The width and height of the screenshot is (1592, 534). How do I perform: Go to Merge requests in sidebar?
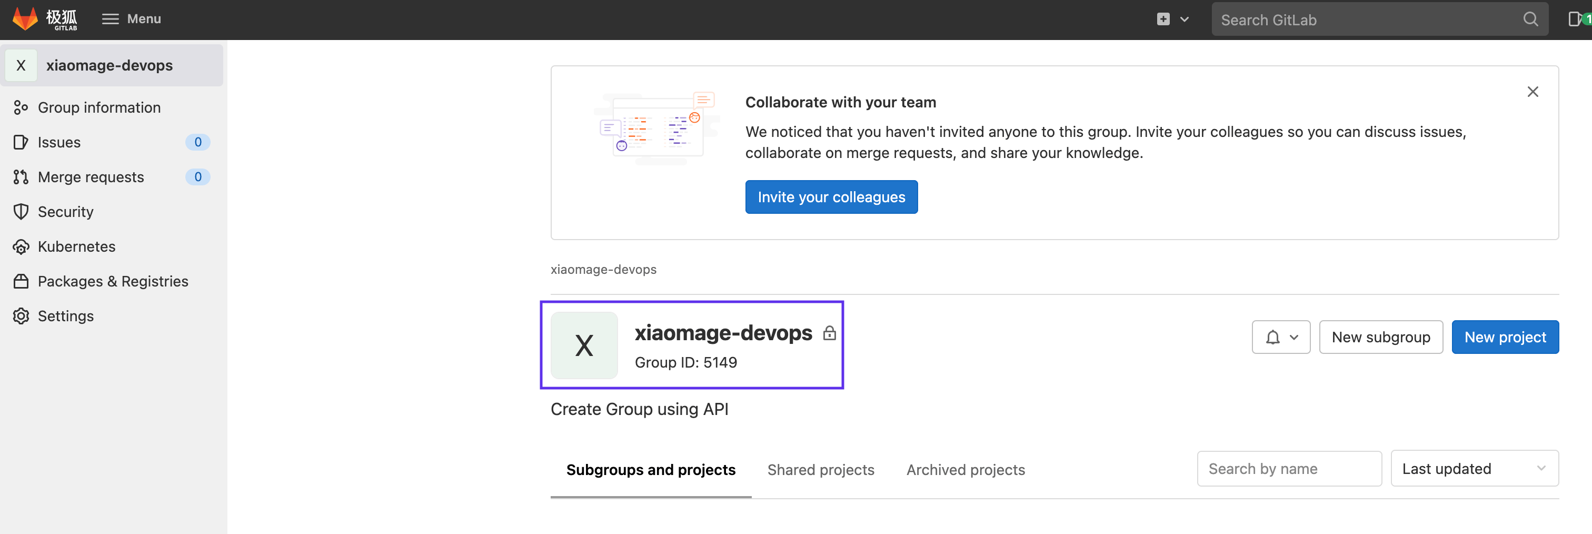(90, 177)
